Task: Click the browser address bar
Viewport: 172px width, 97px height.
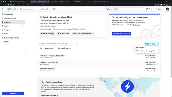Action: click(x=82, y=5)
